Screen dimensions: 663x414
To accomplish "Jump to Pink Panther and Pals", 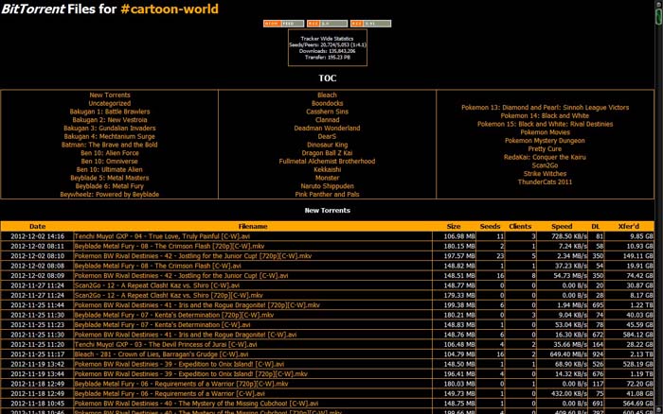I will 328,194.
